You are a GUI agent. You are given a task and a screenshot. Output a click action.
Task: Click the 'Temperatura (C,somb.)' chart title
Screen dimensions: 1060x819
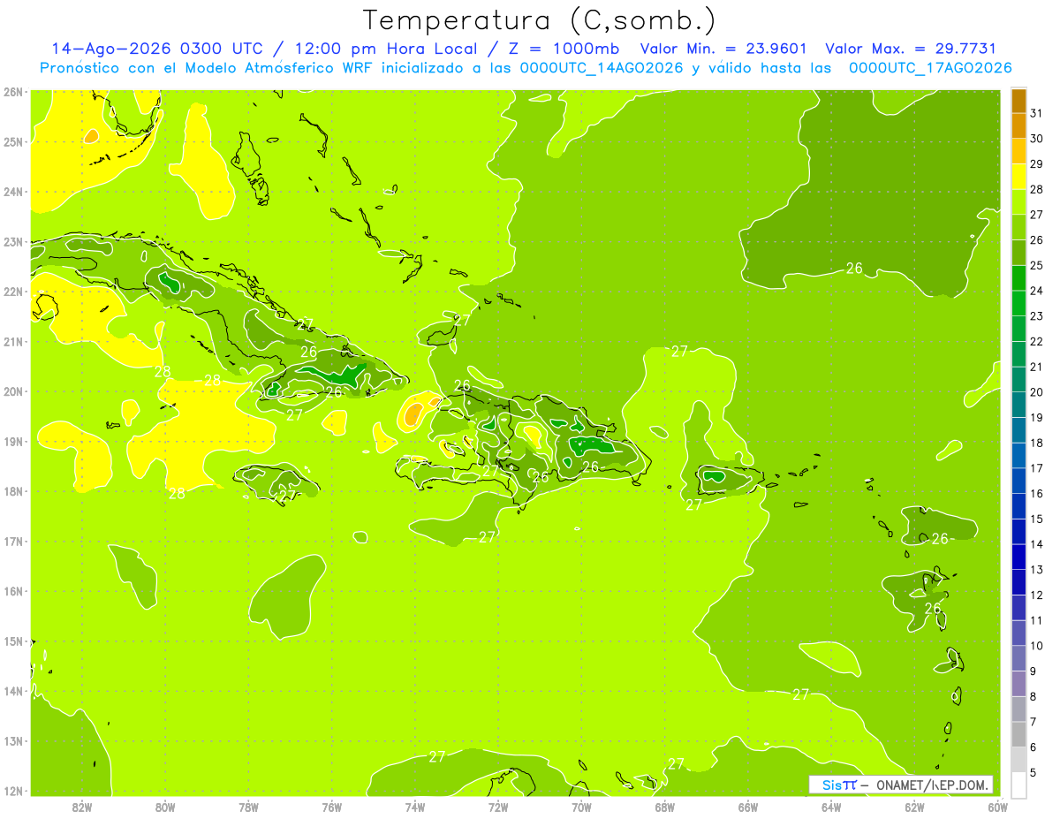pos(540,20)
